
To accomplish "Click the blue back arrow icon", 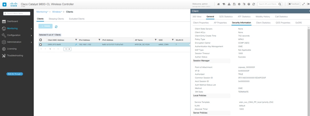I will (x=4, y=4).
